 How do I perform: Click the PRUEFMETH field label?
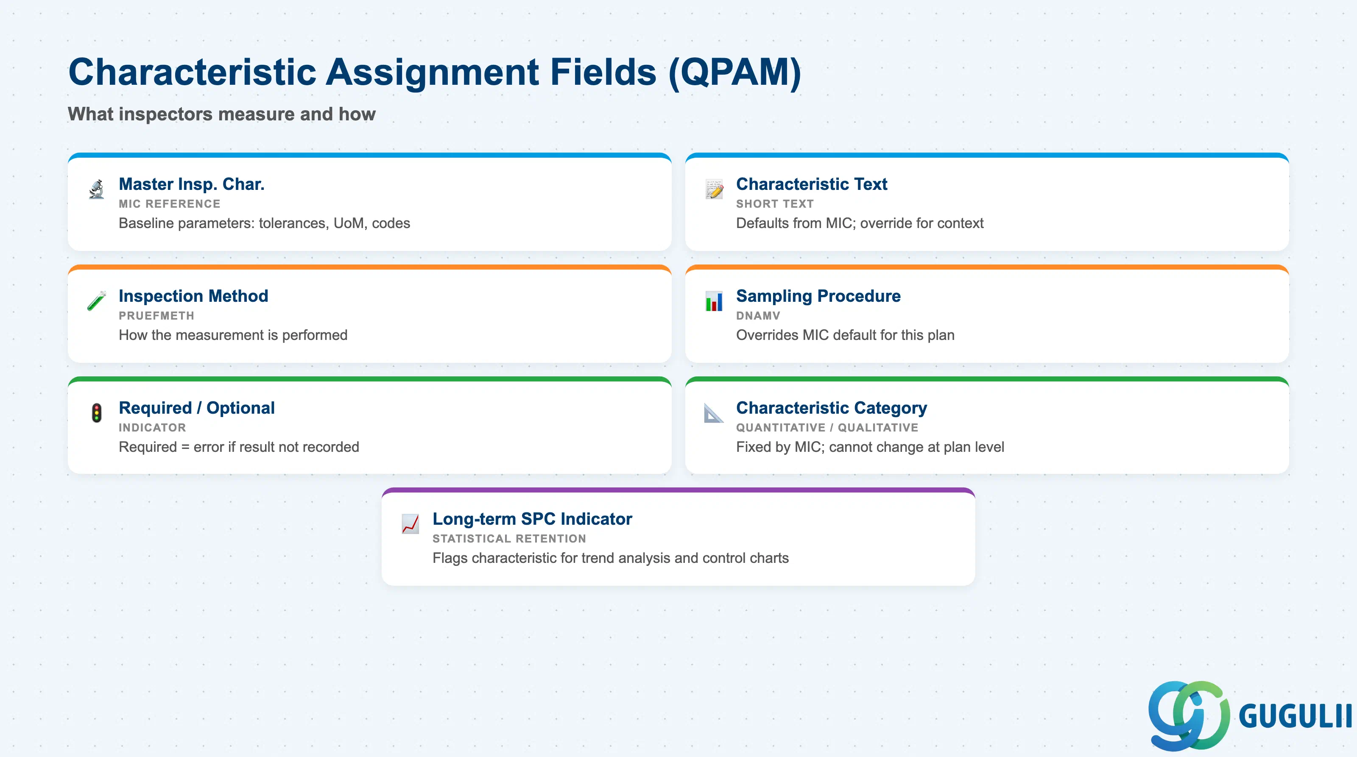pyautogui.click(x=156, y=316)
